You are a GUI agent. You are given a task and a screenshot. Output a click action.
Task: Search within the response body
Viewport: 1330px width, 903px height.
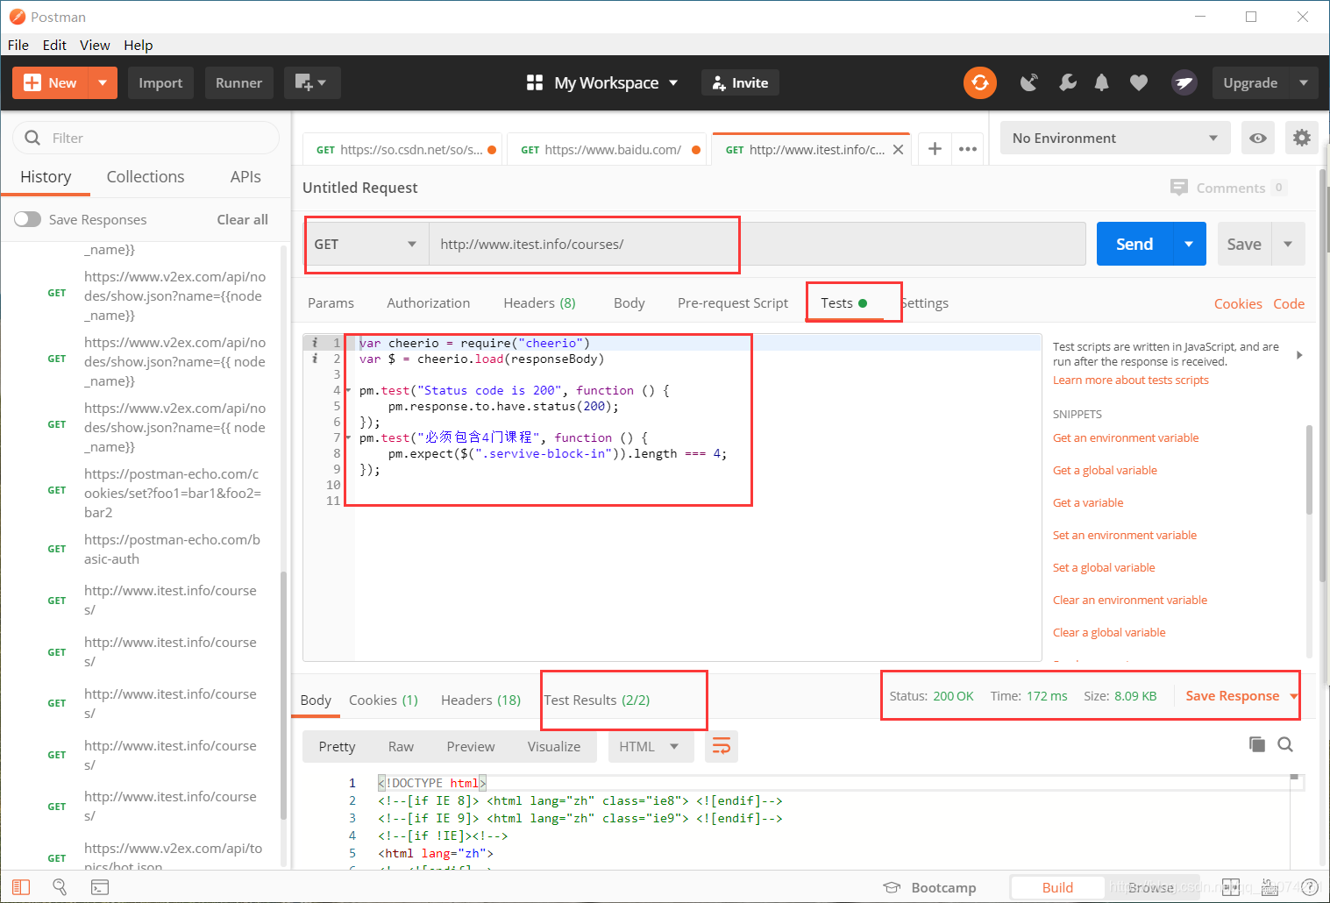pyautogui.click(x=1285, y=744)
